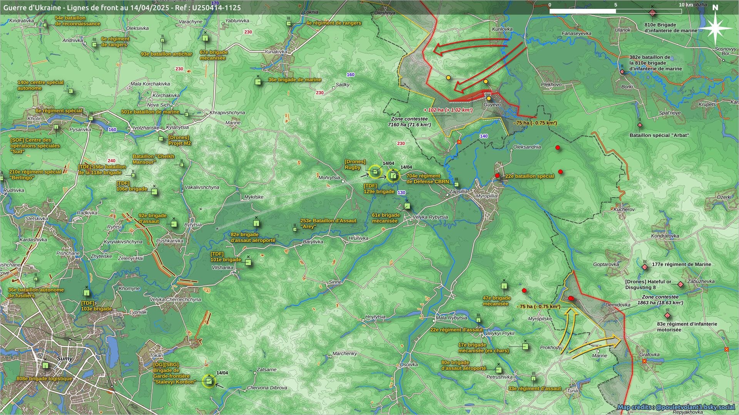
Task: Click the 83e régiment motorisé red diamond
Action: tap(668, 315)
